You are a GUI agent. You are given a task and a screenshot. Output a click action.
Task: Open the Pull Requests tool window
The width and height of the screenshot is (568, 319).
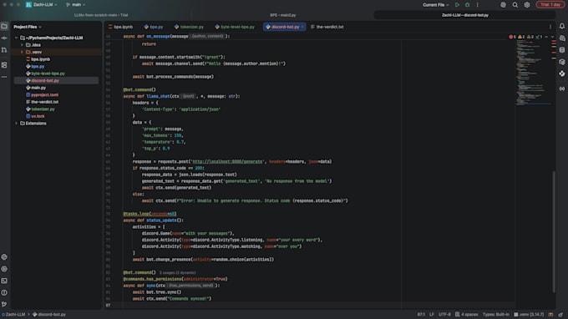coord(4,50)
